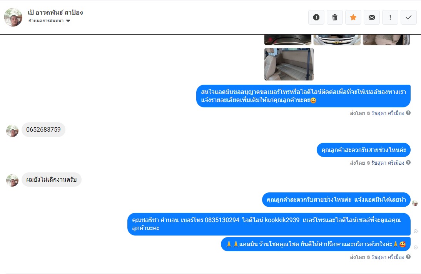Click help icon beside first รัชสุดา ศรีเมือง sender label
This screenshot has height=274, width=421.
point(408,113)
